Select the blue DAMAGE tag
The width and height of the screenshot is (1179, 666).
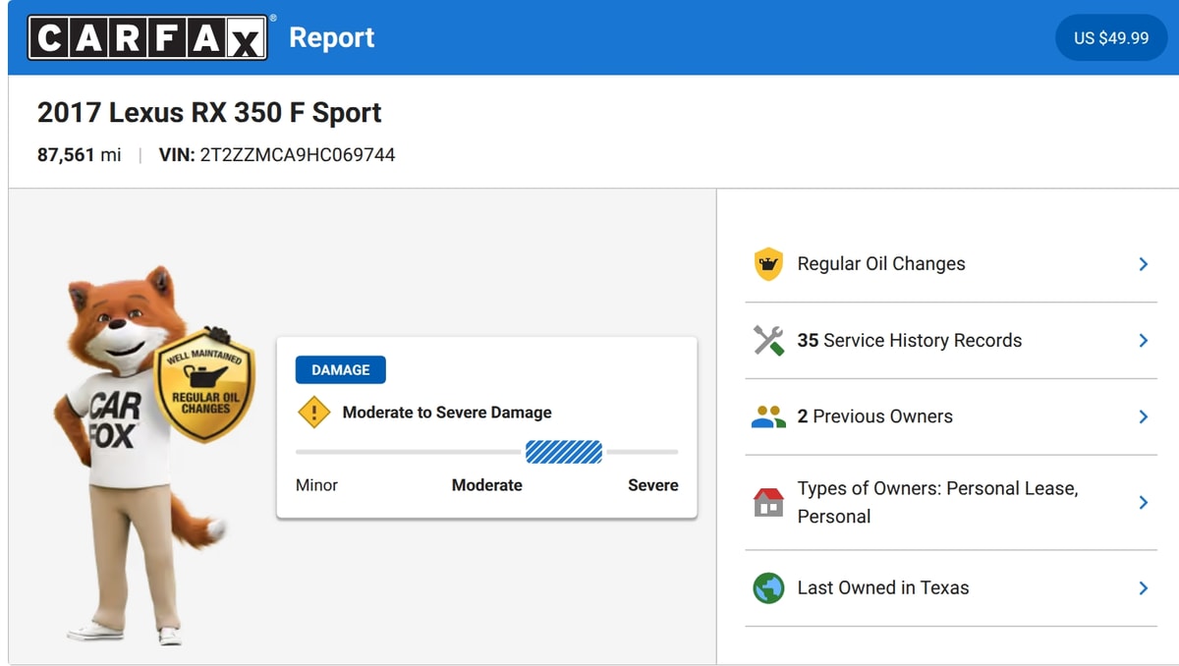click(341, 369)
